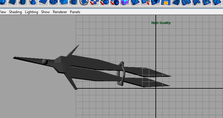Screen dimensions: 223x118
Task: Select the polygon torus shelf icon
Action: coord(53,2)
